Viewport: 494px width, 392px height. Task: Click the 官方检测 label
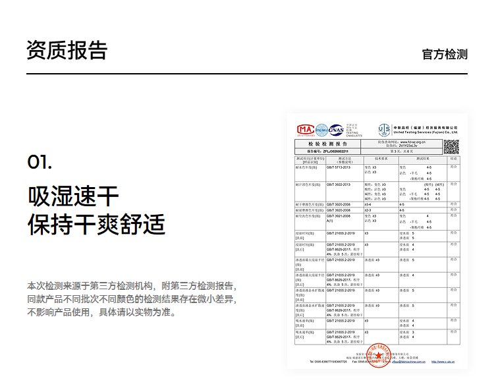[x=445, y=54]
